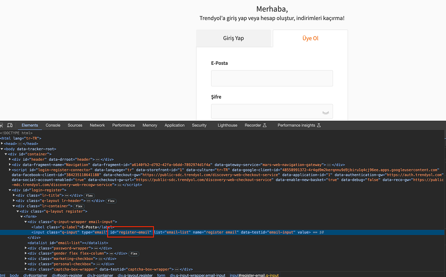Image resolution: width=446 pixels, height=277 pixels.
Task: Switch to the Sources tab
Action: 75,125
